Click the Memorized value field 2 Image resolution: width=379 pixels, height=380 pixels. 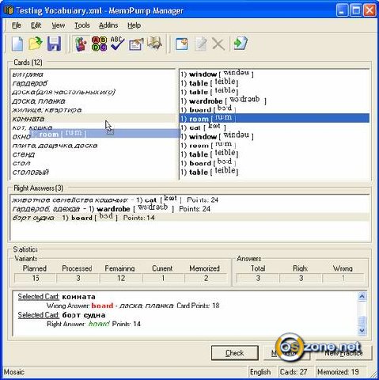pyautogui.click(x=206, y=278)
